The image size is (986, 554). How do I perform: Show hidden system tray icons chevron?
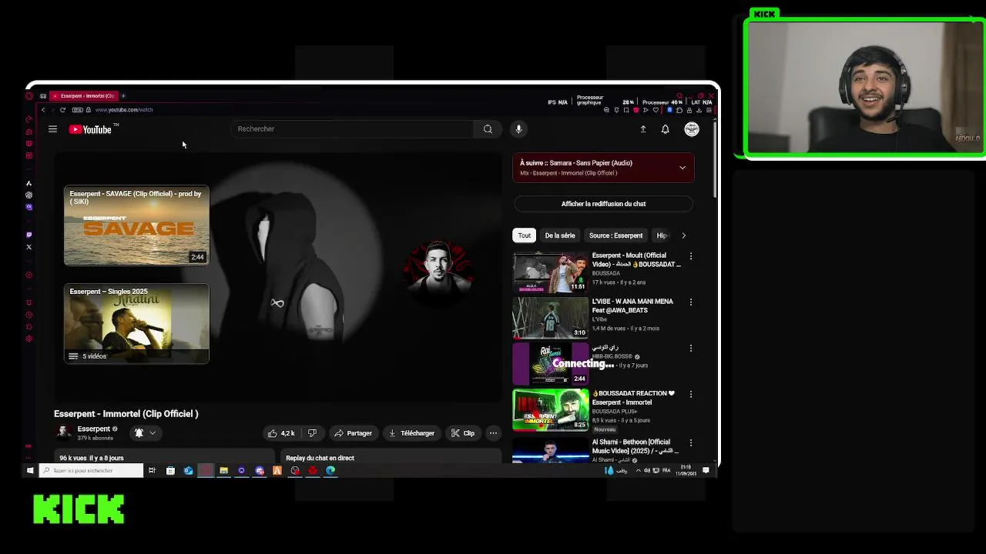[638, 470]
